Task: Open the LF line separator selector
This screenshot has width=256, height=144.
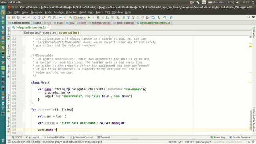Action: [x=180, y=142]
